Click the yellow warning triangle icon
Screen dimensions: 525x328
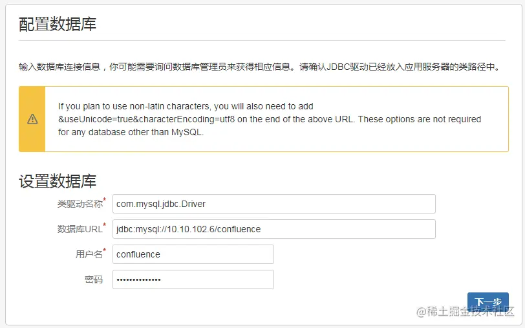point(32,119)
